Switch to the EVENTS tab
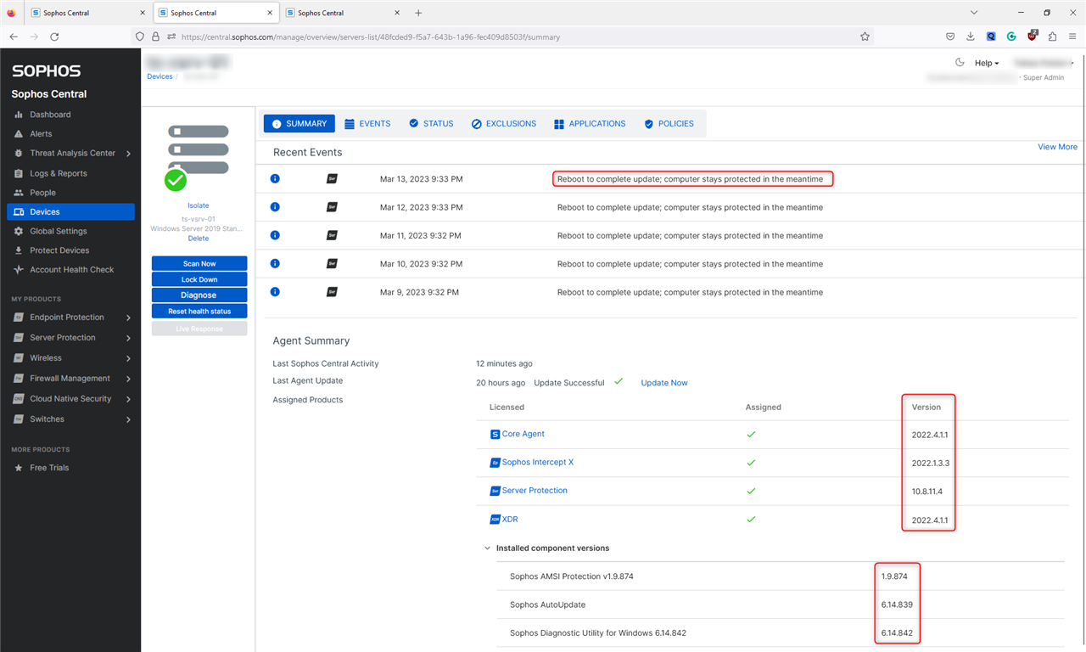The height and width of the screenshot is (652, 1086). pos(367,124)
